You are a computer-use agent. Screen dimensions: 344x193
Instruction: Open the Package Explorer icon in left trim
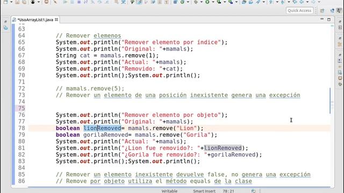[x=6, y=28]
